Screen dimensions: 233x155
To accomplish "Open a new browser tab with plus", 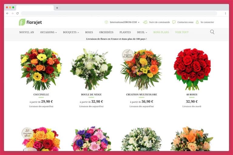I will pos(57,8).
